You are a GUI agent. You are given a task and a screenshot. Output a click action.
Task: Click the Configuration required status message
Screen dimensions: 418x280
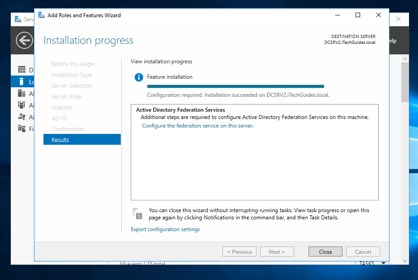tap(238, 95)
